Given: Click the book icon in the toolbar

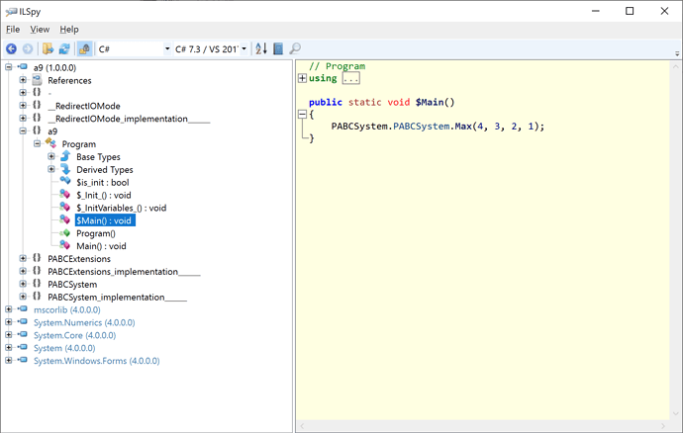Looking at the screenshot, I should 278,48.
